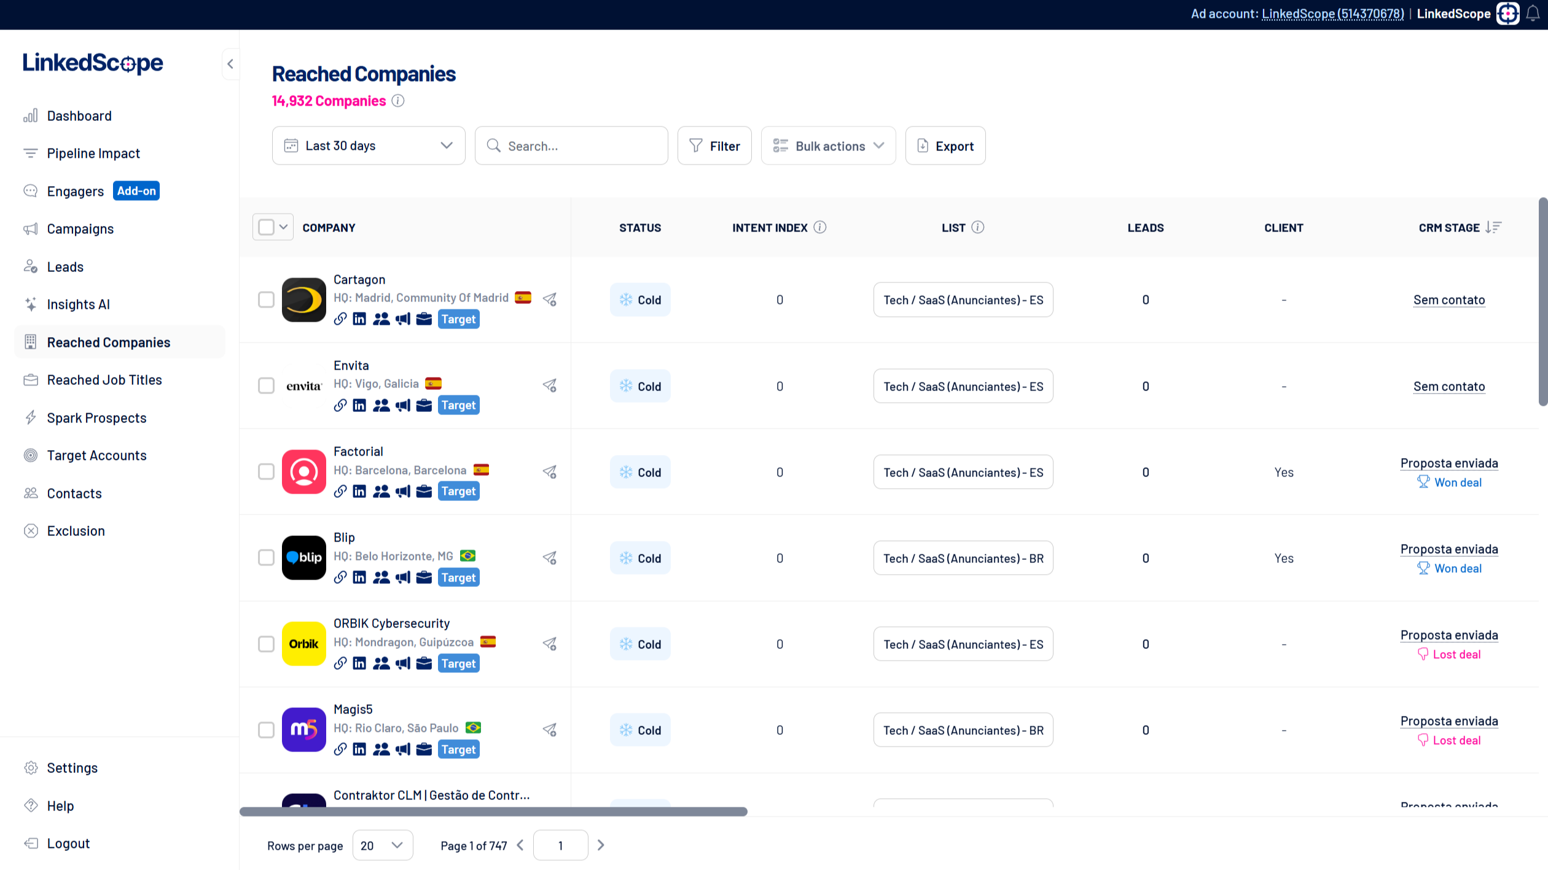This screenshot has height=870, width=1548.
Task: Click the horizontal table scrollbar
Action: pos(493,812)
